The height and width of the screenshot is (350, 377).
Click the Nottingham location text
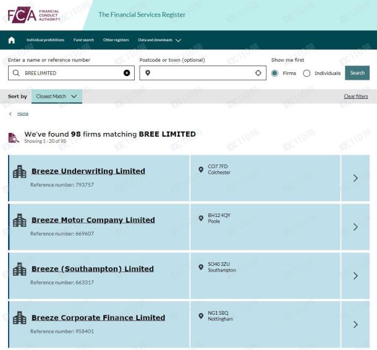(221, 319)
